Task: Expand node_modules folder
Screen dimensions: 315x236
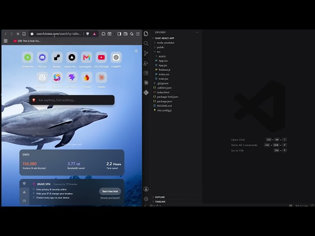Action: [177, 43]
